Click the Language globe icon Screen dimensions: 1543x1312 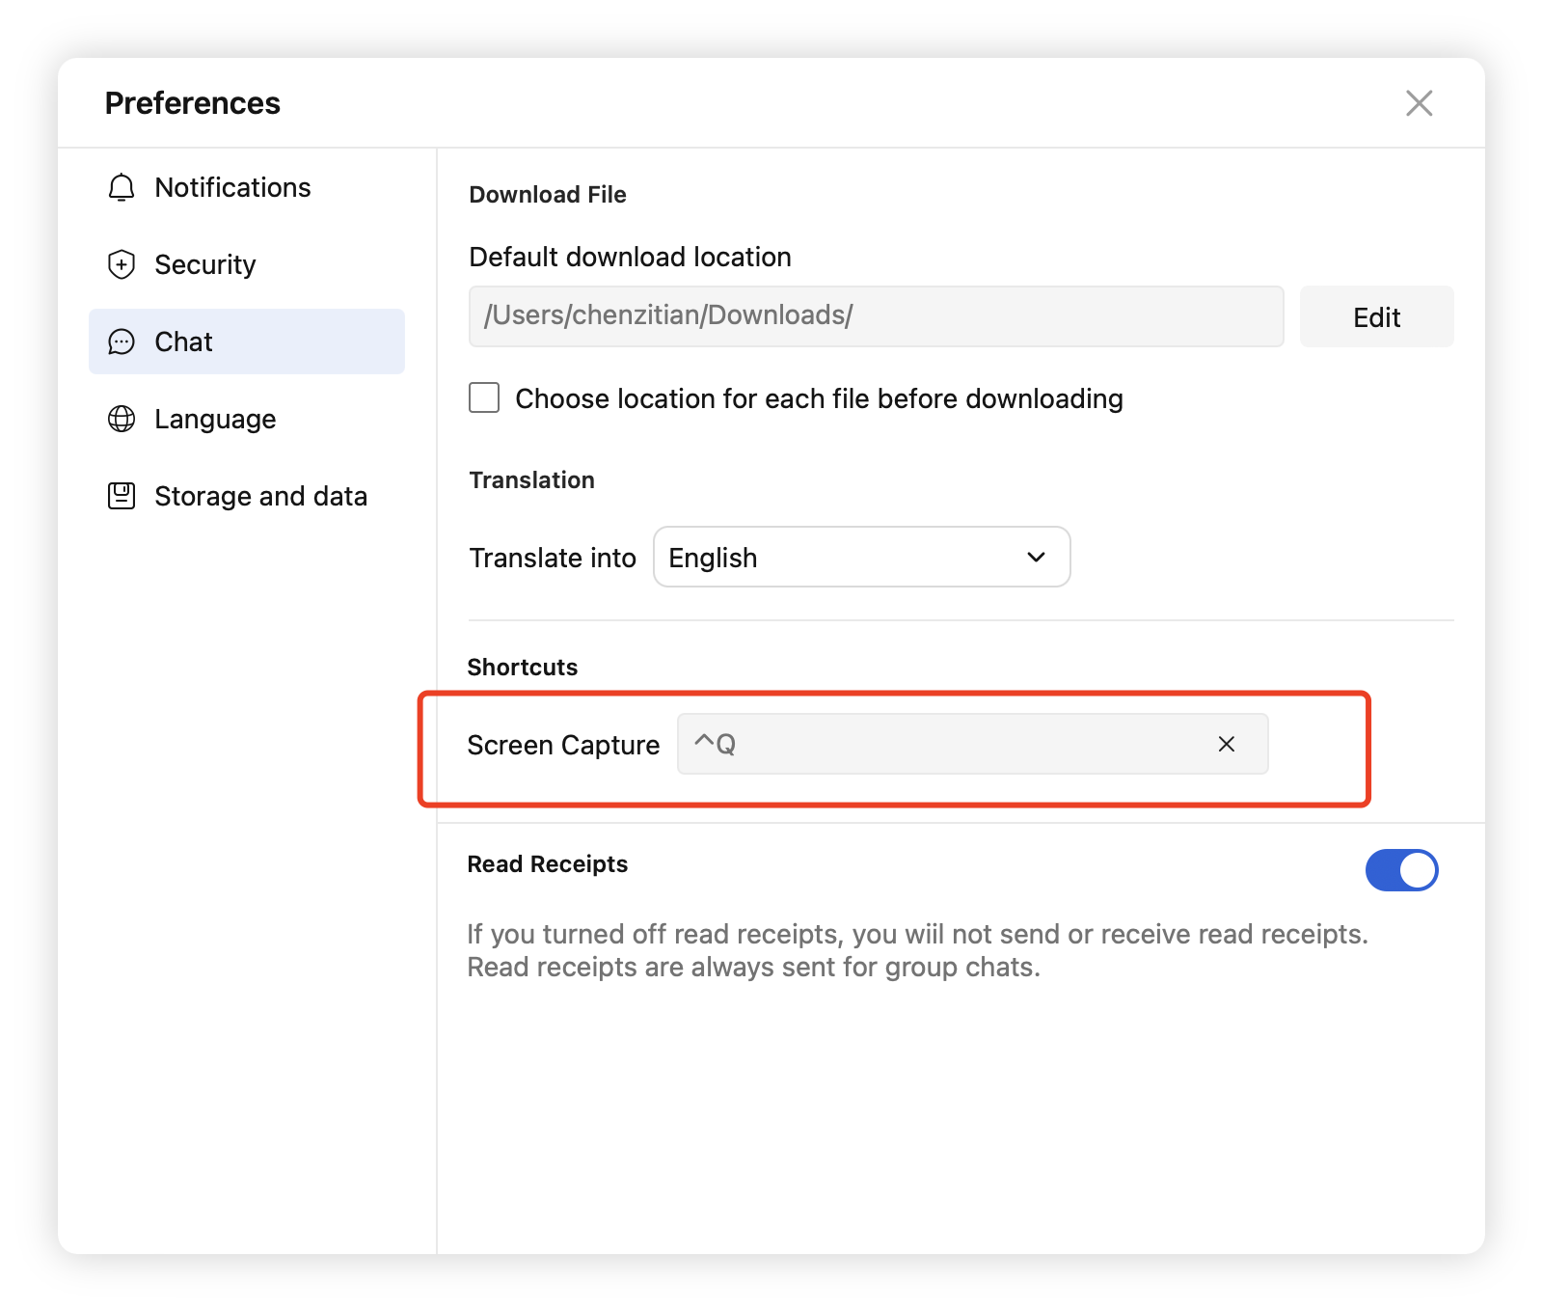click(122, 419)
